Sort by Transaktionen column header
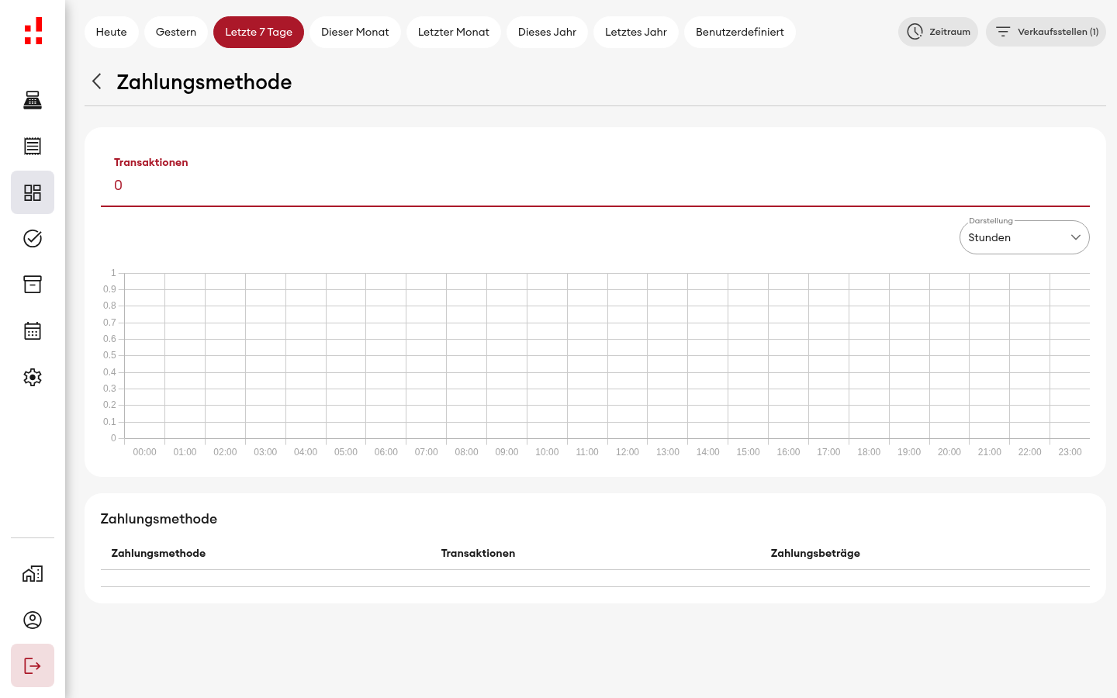Viewport: 1117px width, 698px height. pyautogui.click(x=478, y=553)
